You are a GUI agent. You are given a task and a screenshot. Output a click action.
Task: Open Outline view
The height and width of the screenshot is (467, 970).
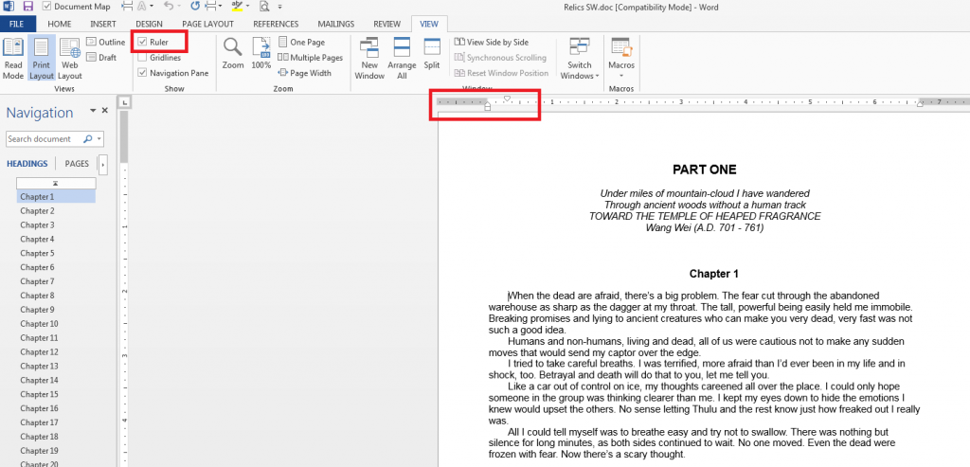coord(105,42)
